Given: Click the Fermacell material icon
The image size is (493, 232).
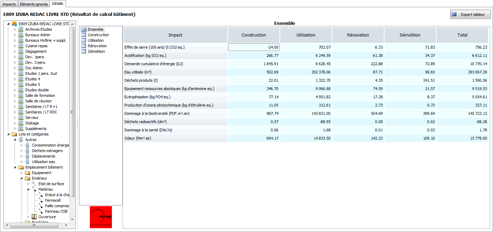Looking at the screenshot, I should (41, 200).
